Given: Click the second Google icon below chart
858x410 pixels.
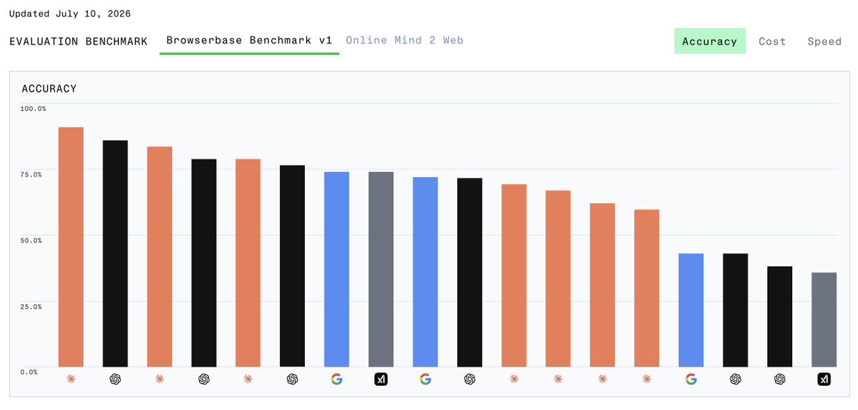Looking at the screenshot, I should pyautogui.click(x=425, y=379).
